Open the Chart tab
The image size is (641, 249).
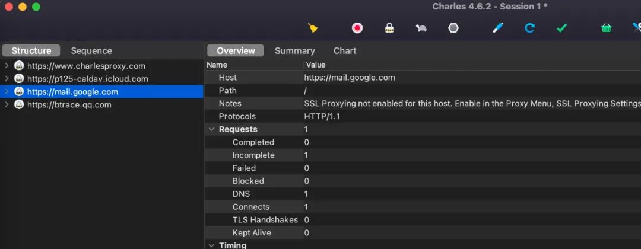[345, 50]
